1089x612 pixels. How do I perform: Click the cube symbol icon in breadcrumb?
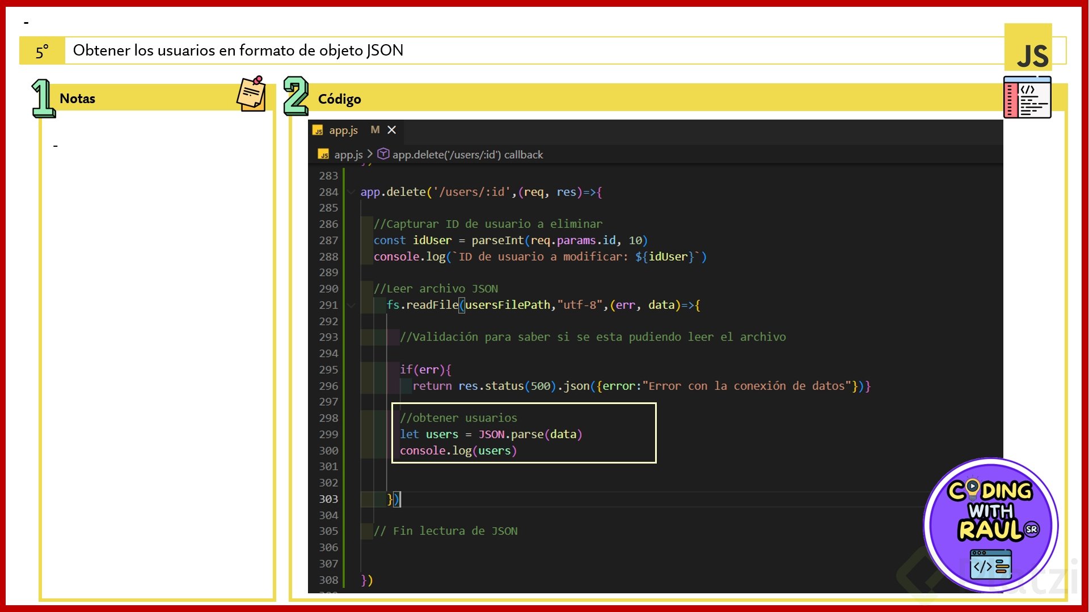(383, 154)
